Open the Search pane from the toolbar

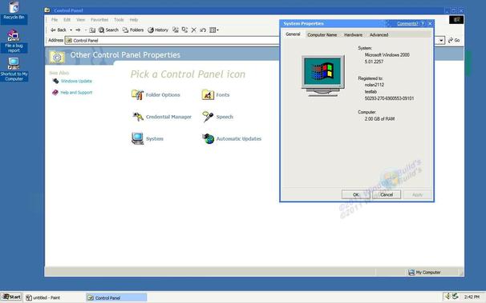tap(108, 30)
